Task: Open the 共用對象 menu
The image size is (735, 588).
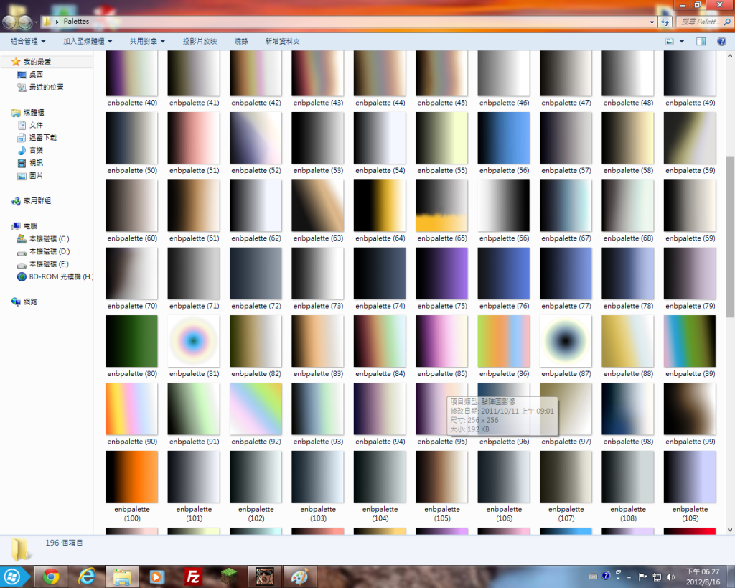Action: [x=147, y=42]
